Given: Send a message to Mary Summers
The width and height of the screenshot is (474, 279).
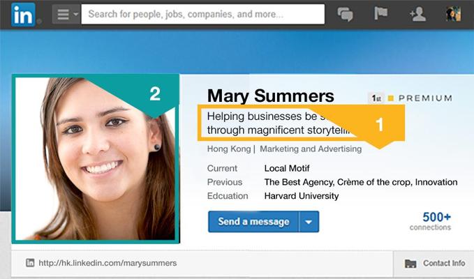Looking at the screenshot, I should tap(253, 222).
